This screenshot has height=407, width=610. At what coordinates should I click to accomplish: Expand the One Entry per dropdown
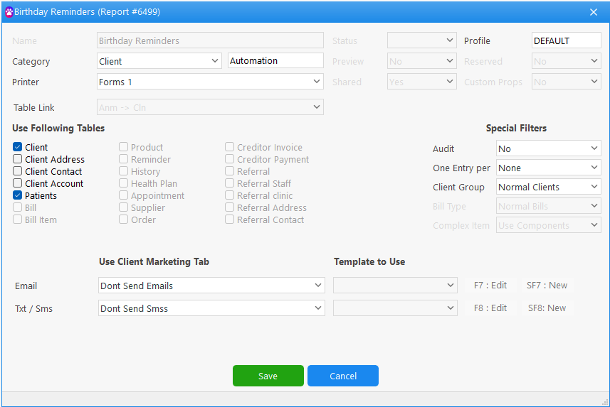(x=548, y=168)
